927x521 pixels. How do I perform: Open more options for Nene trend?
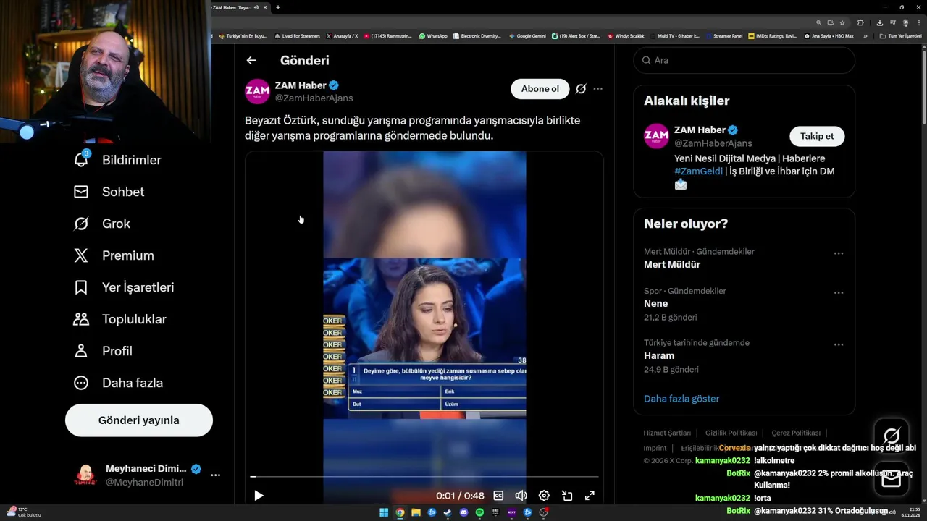839,292
